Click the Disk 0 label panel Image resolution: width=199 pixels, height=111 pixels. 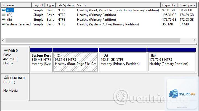[x=15, y=60]
